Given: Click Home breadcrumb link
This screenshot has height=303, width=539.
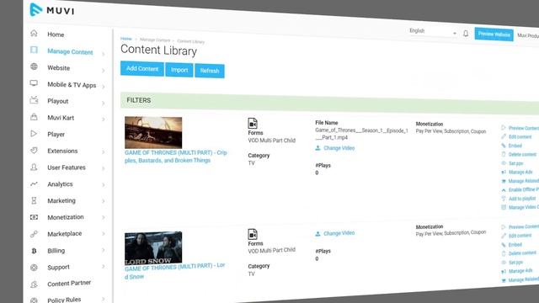Looking at the screenshot, I should click(x=125, y=39).
